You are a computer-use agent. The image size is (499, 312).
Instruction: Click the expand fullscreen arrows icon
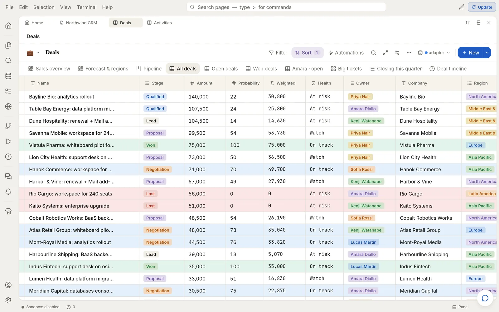[x=385, y=53]
